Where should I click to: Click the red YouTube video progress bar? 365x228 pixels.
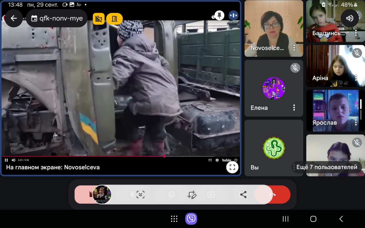tap(86, 156)
